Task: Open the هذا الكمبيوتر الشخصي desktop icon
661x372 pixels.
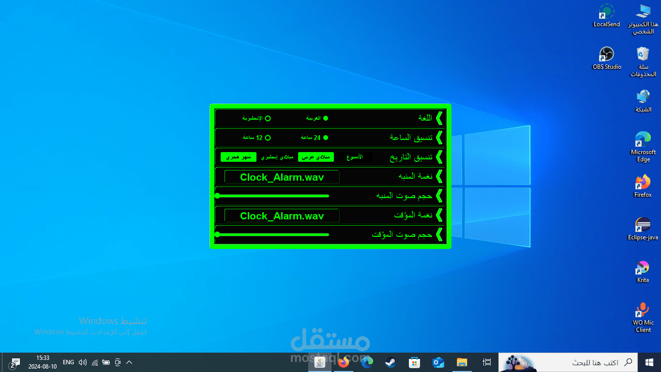Action: pos(643,19)
